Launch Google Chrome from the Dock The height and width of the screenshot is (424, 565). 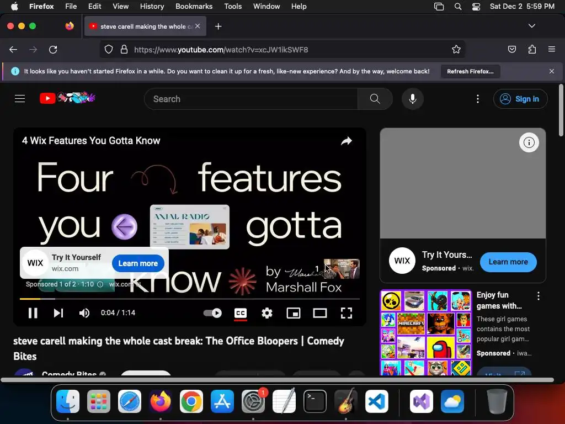coord(191,401)
